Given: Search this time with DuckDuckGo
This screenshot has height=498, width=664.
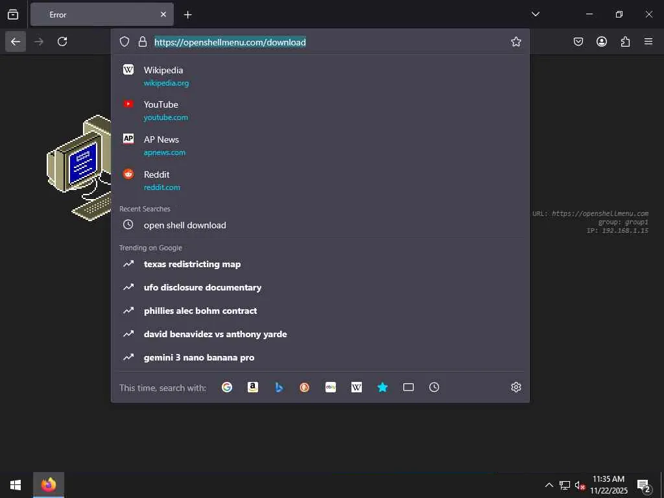Looking at the screenshot, I should (x=305, y=387).
